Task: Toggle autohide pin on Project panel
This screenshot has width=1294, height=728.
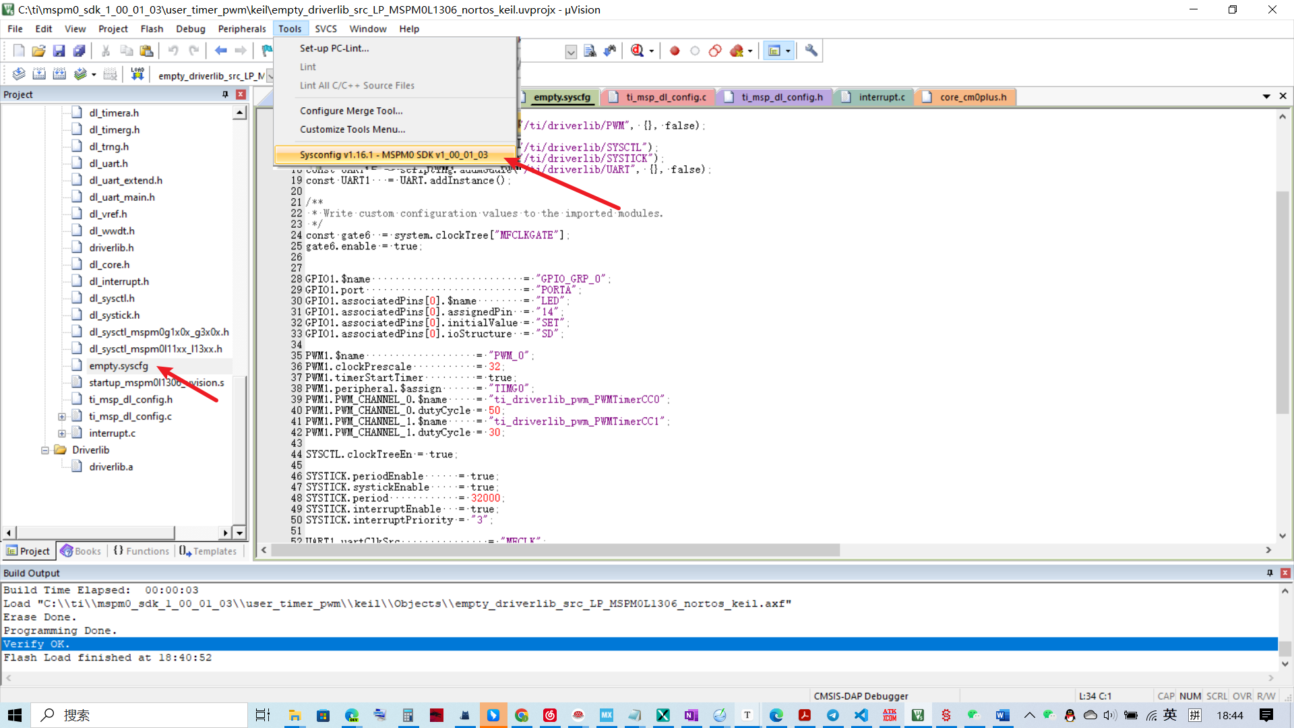Action: coord(225,94)
